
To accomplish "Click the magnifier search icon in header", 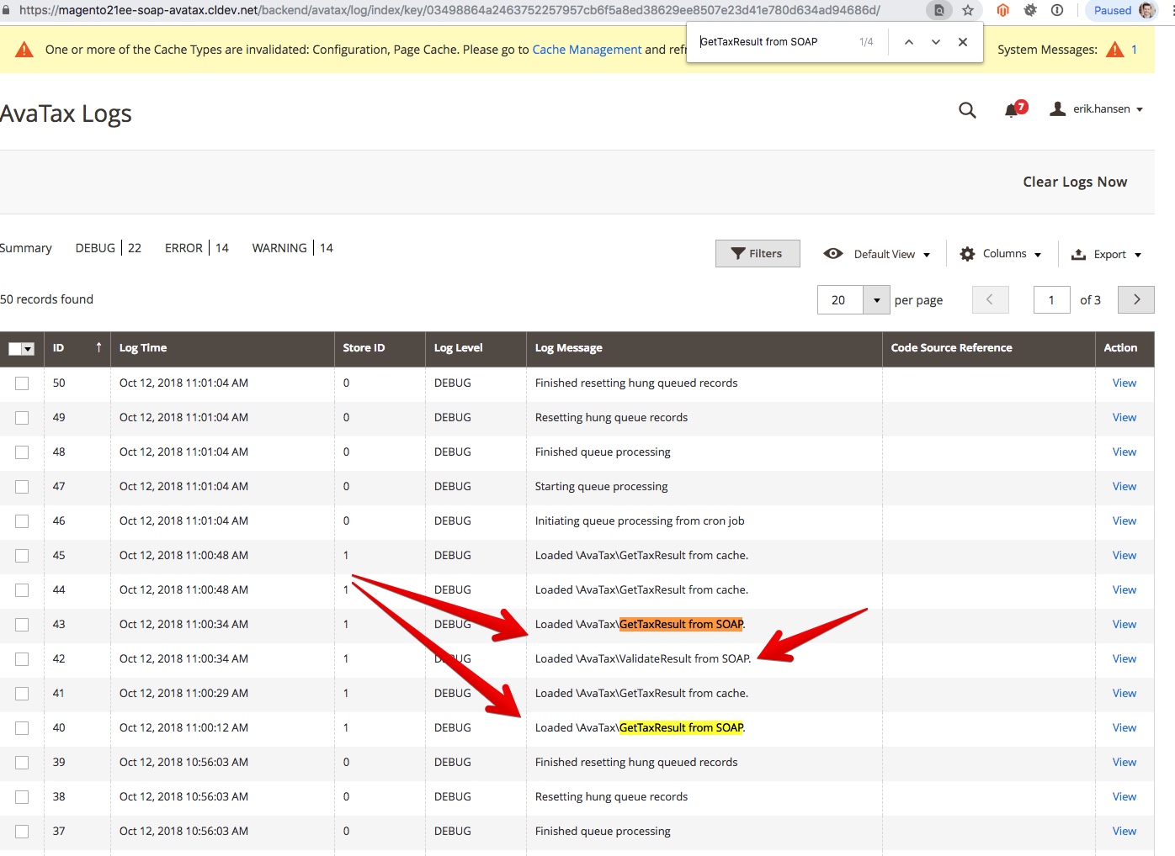I will pos(967,110).
